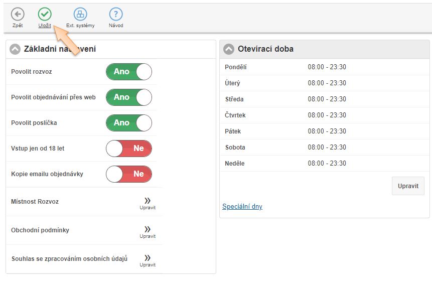432x287 pixels.
Task: Disable the Povolit rozvoz toggle
Action: click(x=128, y=72)
